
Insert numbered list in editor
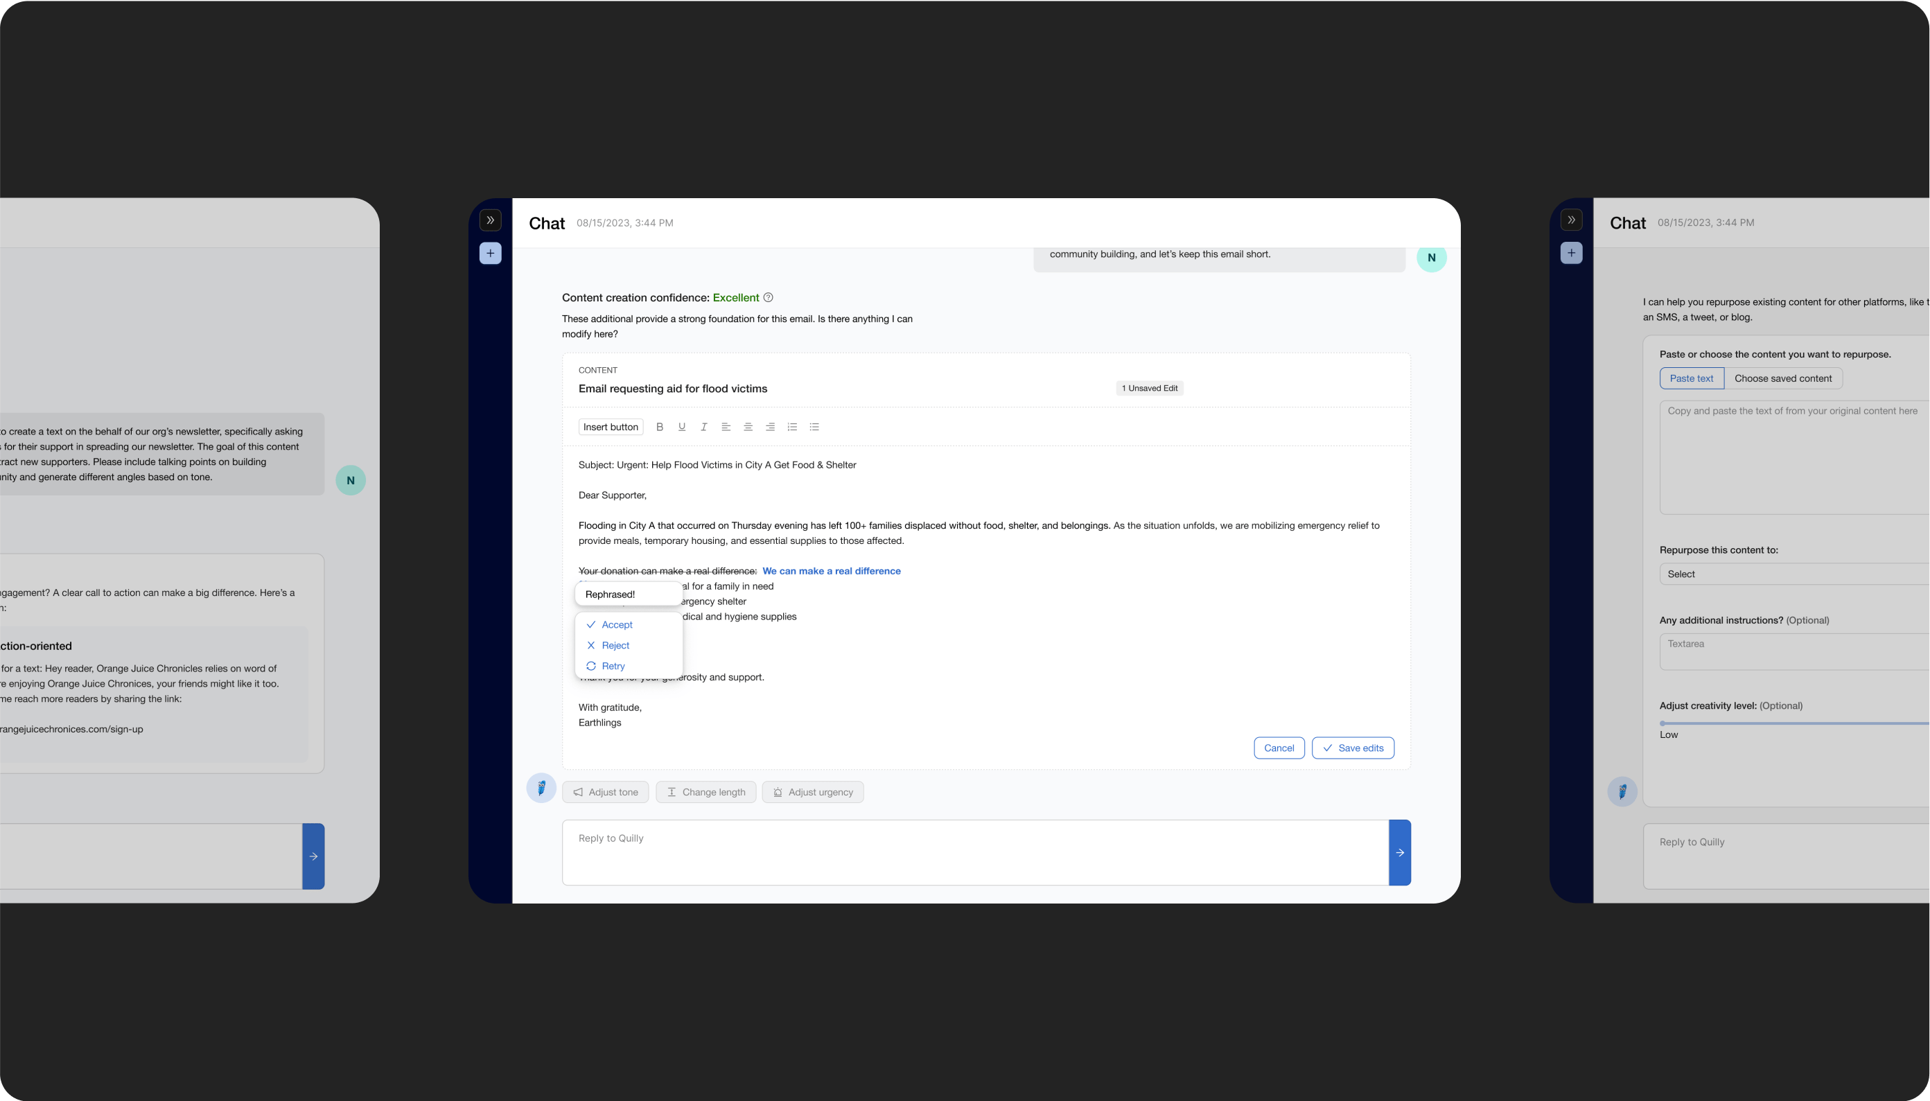coord(792,427)
